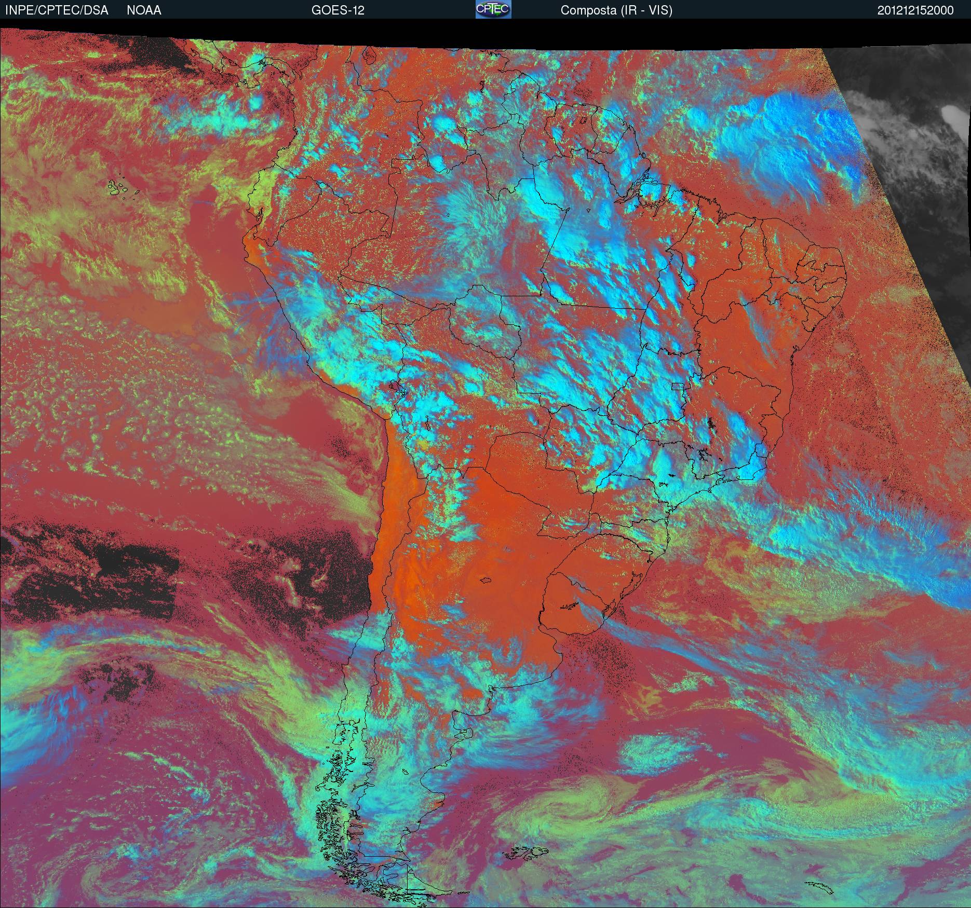Select the GOES-12 satellite label
971x908 pixels.
(338, 10)
